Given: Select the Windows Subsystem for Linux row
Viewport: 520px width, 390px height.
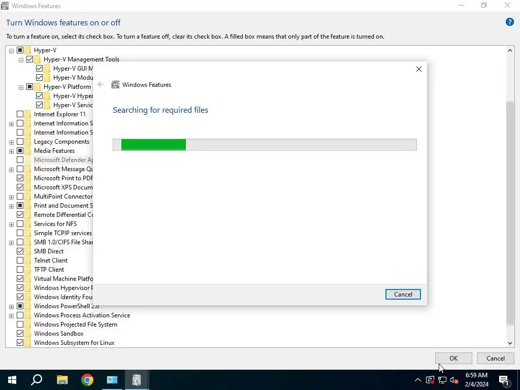Looking at the screenshot, I should 74,343.
